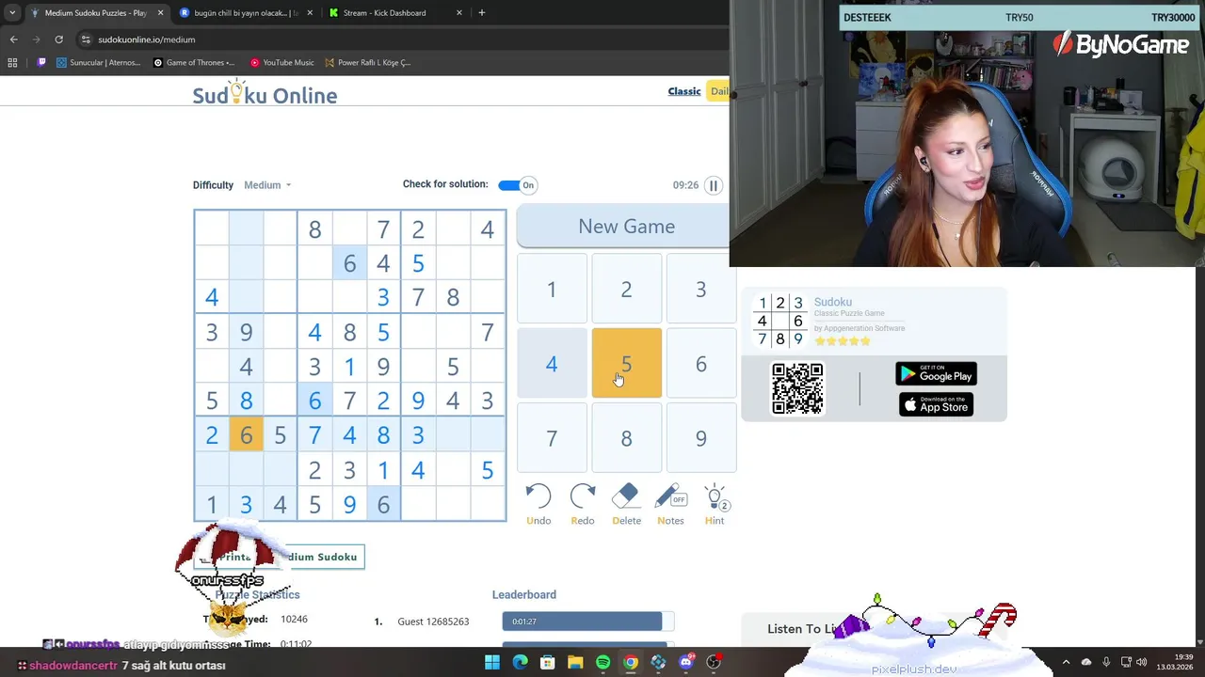Click the Undo arrow icon
The height and width of the screenshot is (677, 1205).
tap(538, 496)
